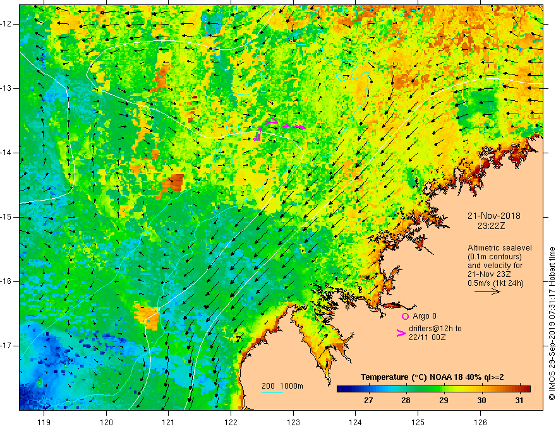
Task: Click the time text 23:22Z
Action: [491, 226]
